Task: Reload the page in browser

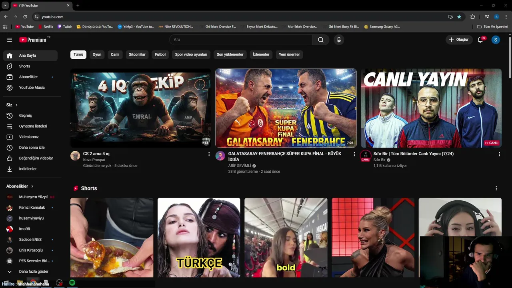Action: tap(25, 17)
